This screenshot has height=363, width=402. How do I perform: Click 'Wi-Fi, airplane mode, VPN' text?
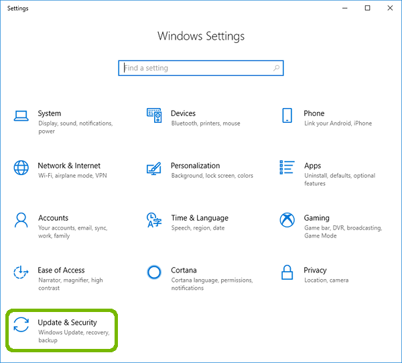[72, 176]
